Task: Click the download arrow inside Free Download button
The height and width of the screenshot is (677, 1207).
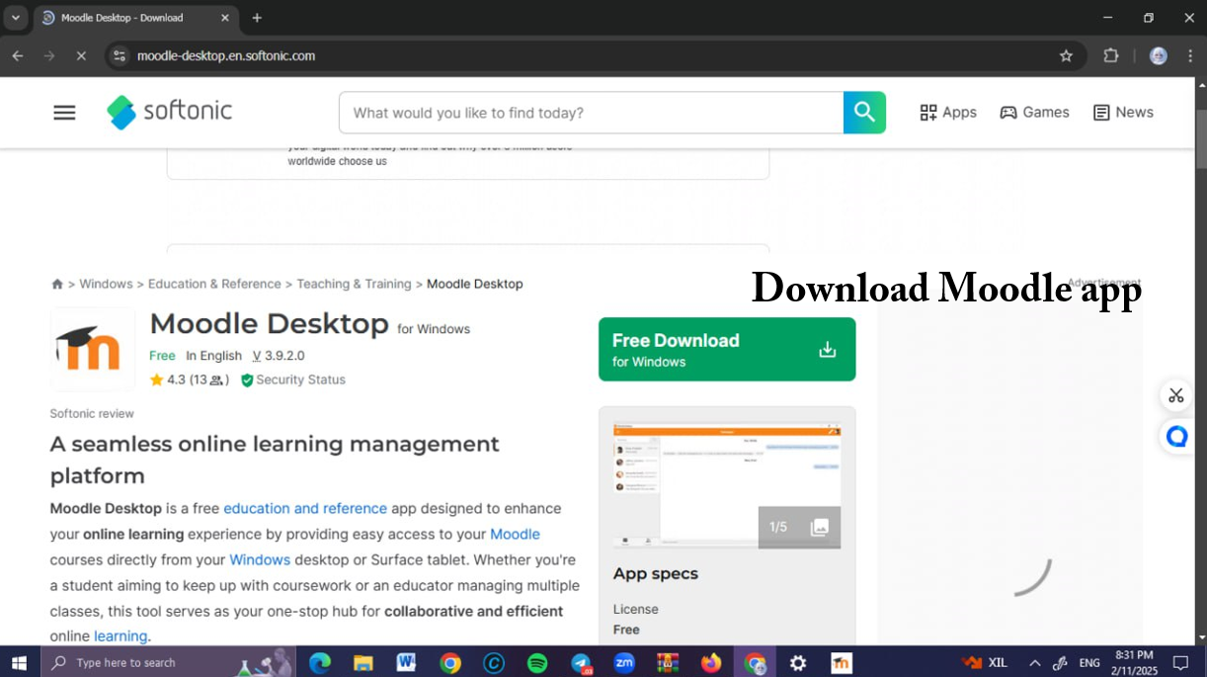Action: click(825, 348)
